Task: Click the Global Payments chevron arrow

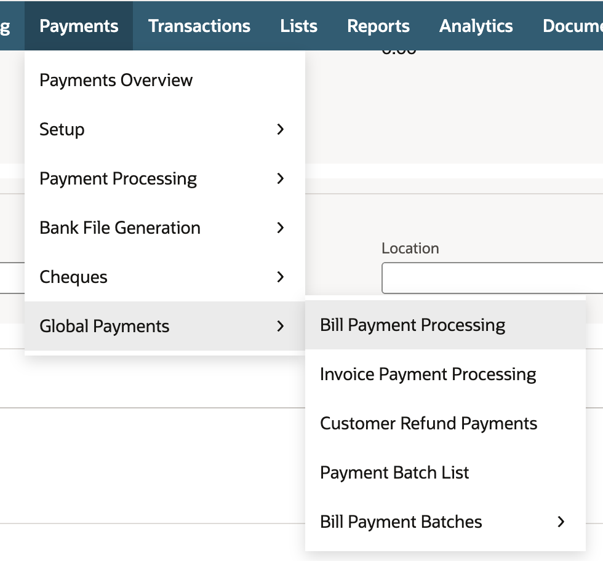Action: [x=281, y=326]
